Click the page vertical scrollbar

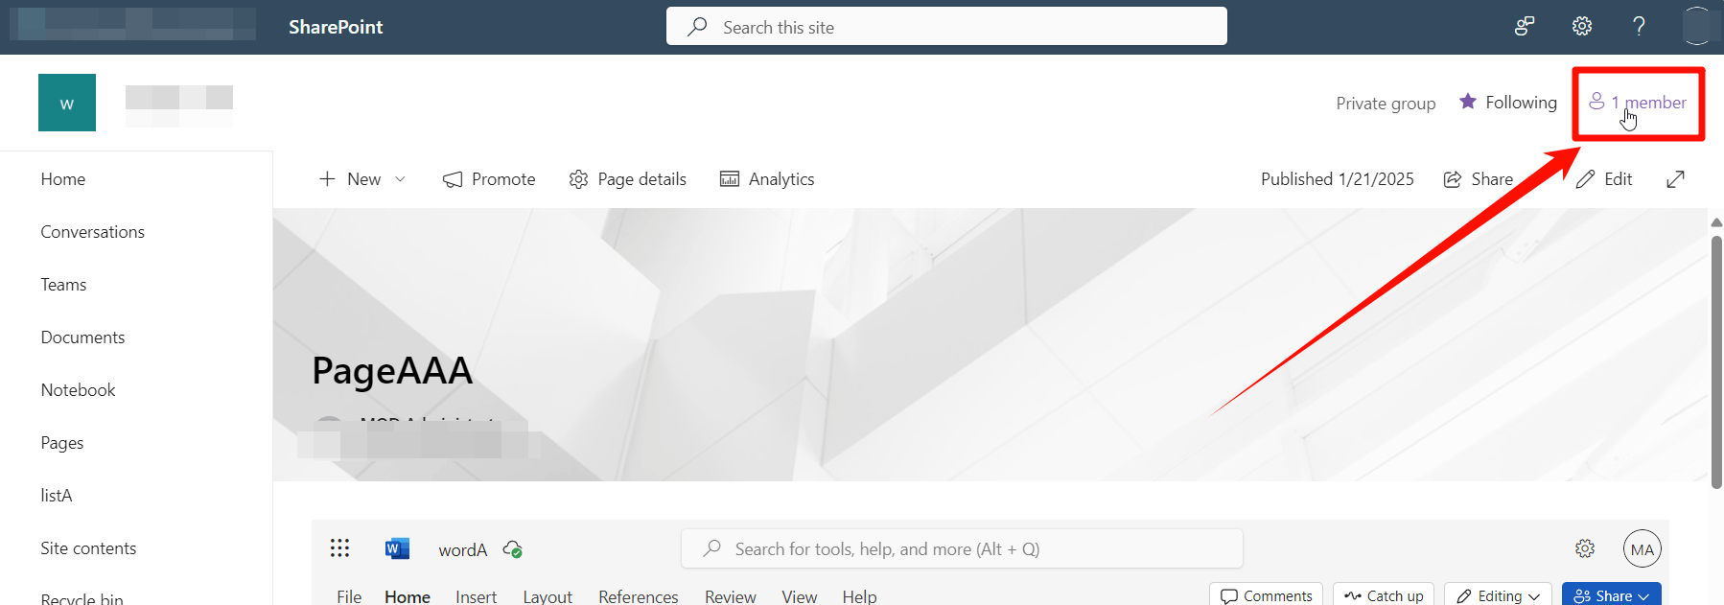click(x=1716, y=362)
